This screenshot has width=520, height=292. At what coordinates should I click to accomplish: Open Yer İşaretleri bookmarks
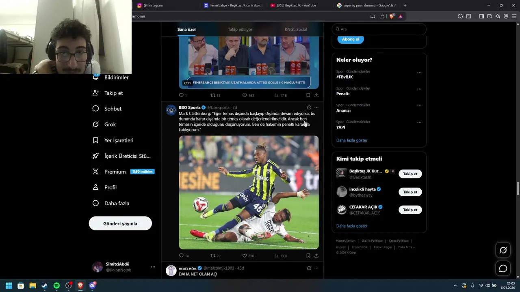(113, 140)
